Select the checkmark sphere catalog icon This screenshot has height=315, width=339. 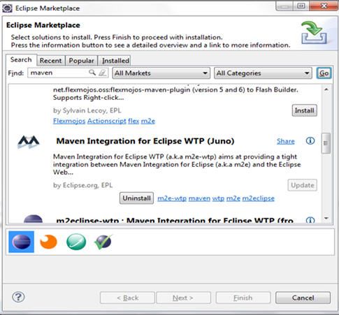pyautogui.click(x=103, y=242)
